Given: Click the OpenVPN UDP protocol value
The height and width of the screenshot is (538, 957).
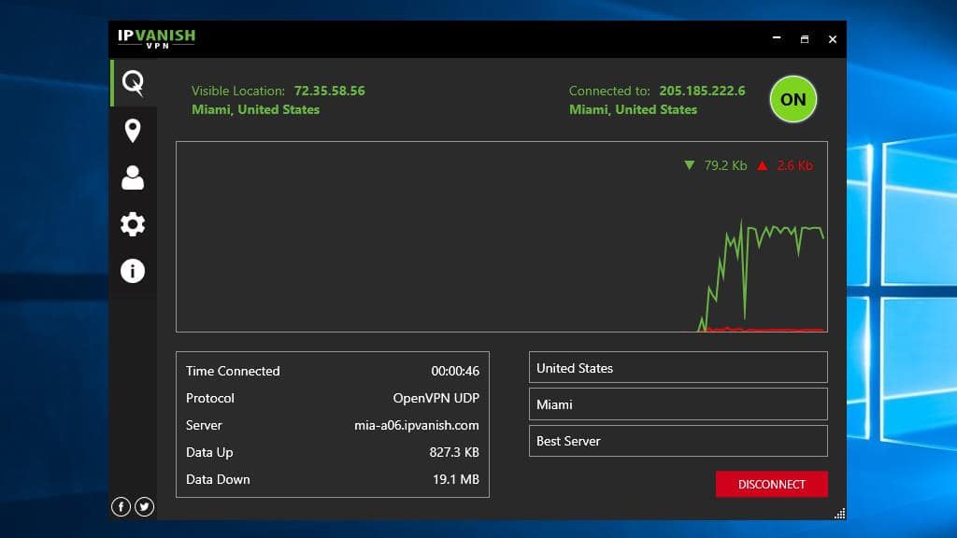Looking at the screenshot, I should click(436, 398).
